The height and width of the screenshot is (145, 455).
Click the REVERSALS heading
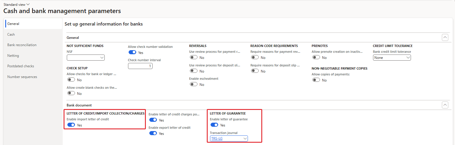(x=198, y=46)
